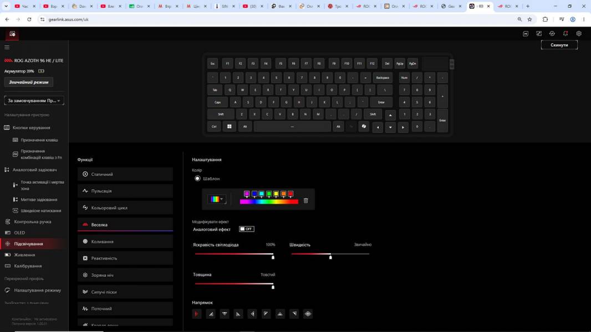
Task: Choose the left-pointing direction arrow
Action: pyautogui.click(x=252, y=314)
